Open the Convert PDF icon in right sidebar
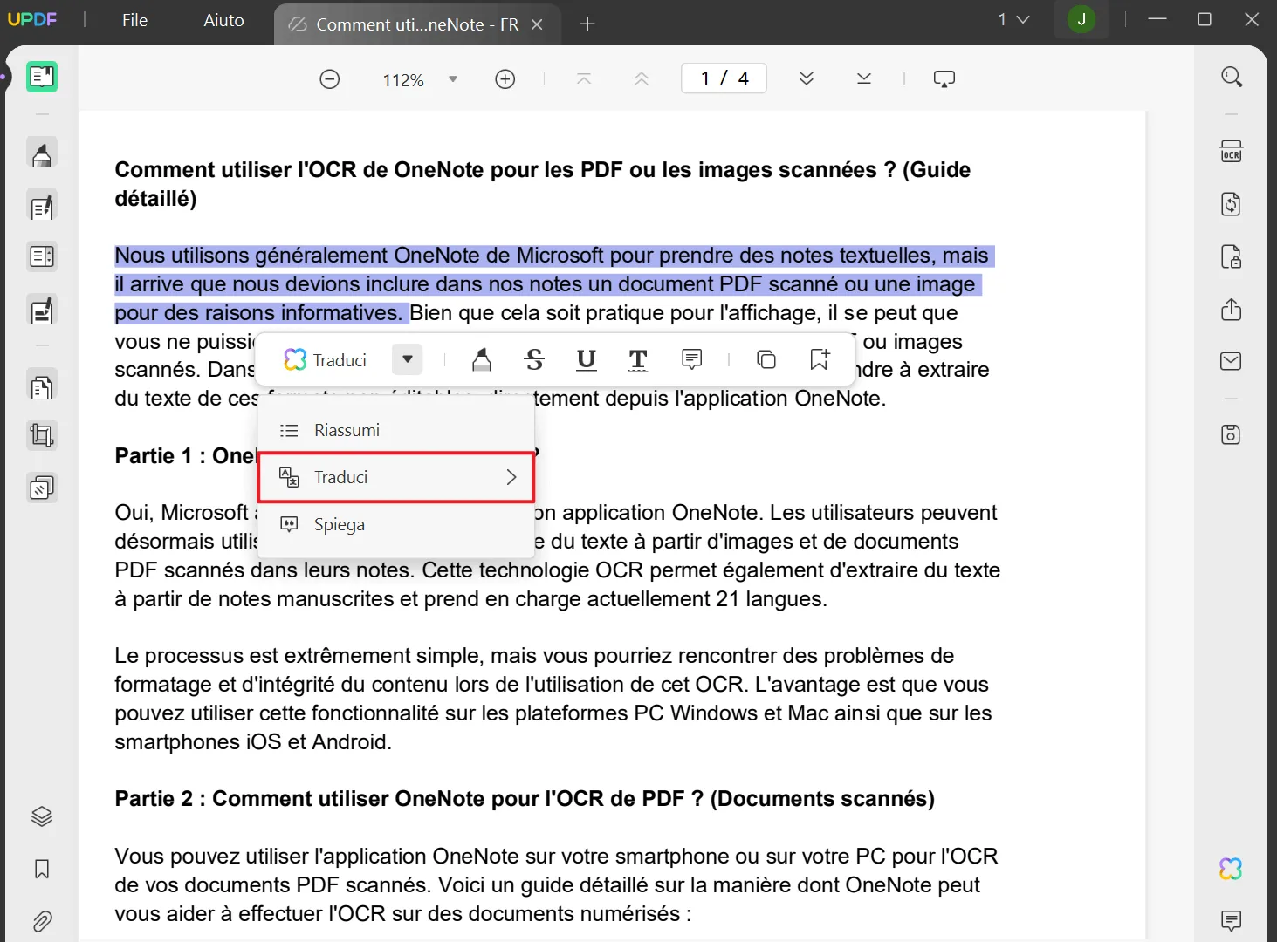The image size is (1277, 942). pyautogui.click(x=1231, y=204)
